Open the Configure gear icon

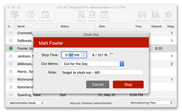[168, 14]
